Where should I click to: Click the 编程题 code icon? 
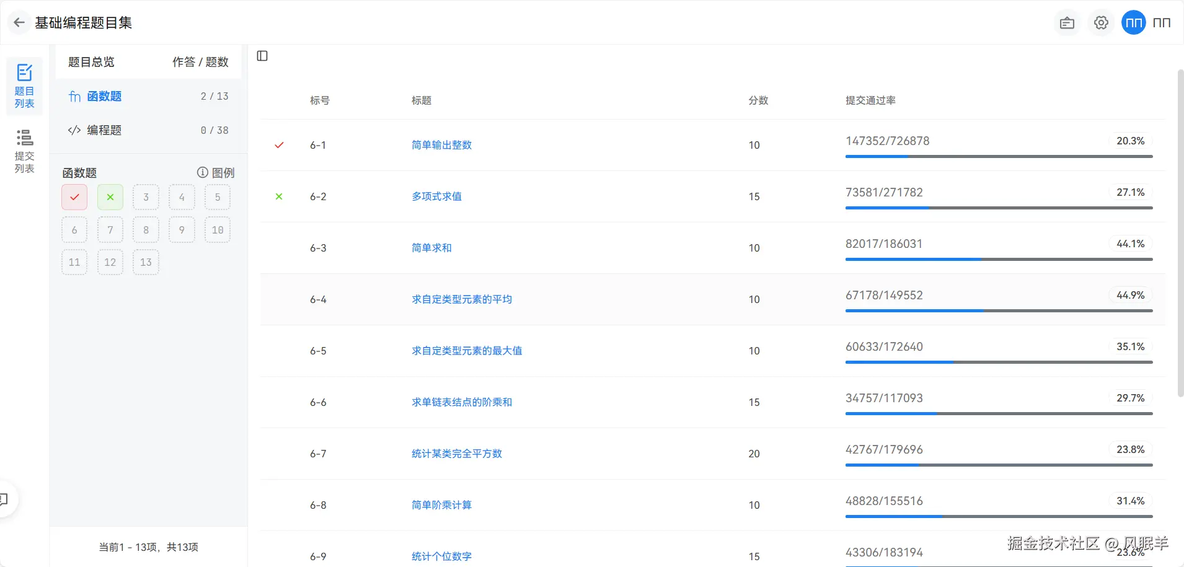click(x=74, y=130)
